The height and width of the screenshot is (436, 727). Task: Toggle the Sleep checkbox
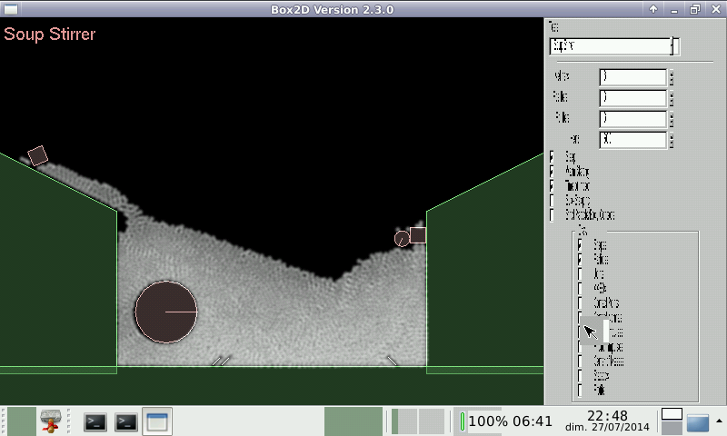(553, 157)
